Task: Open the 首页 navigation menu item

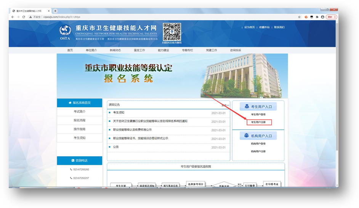Action: point(70,50)
